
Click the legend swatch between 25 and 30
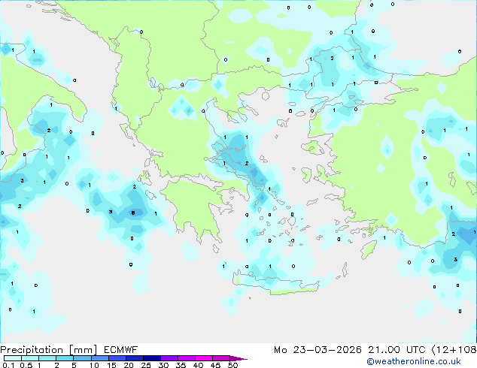[151, 358]
